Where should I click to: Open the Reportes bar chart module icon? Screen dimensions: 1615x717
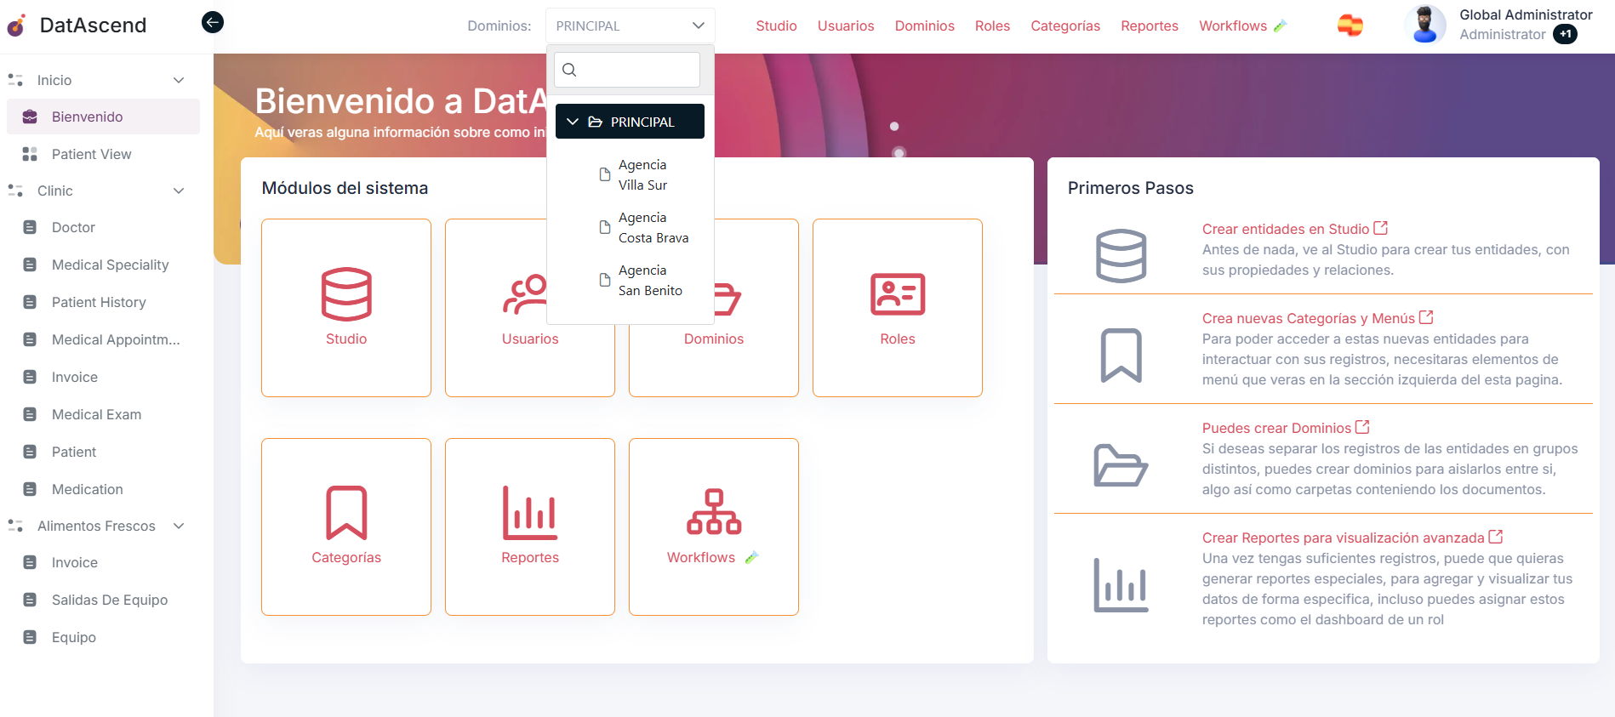point(530,513)
